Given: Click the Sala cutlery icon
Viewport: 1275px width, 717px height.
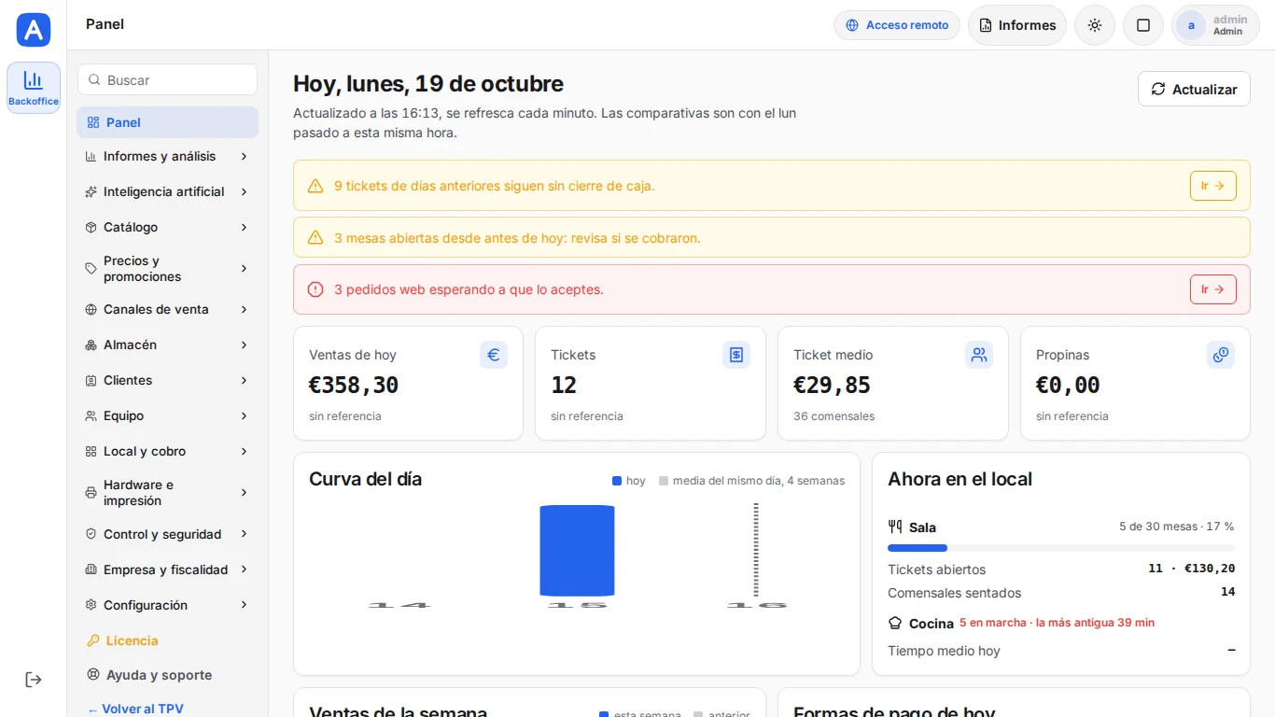Looking at the screenshot, I should click(x=895, y=527).
